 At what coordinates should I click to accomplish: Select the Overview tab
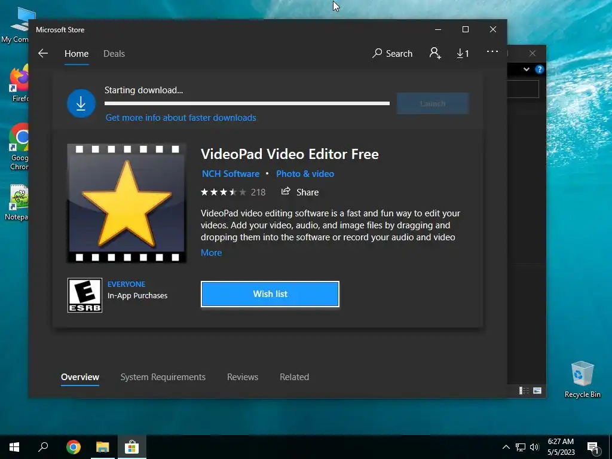[x=80, y=377]
